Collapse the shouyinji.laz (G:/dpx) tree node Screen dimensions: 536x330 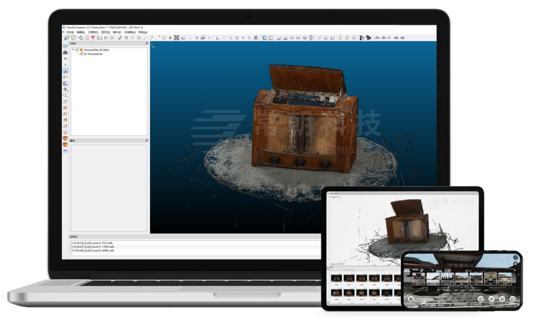coord(73,50)
